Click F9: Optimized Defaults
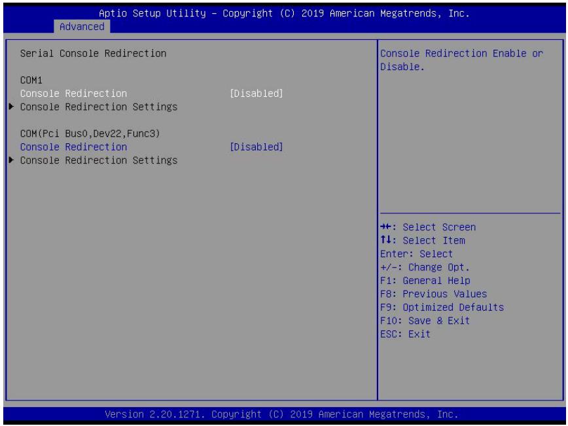Viewport: 568px width, 426px height. 442,307
